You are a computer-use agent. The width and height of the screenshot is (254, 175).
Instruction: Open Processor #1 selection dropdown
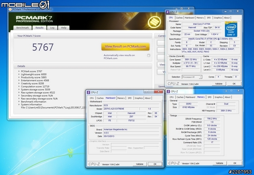(192, 77)
